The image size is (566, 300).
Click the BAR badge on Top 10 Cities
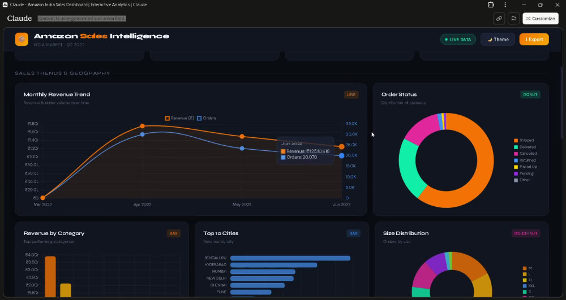pos(353,233)
